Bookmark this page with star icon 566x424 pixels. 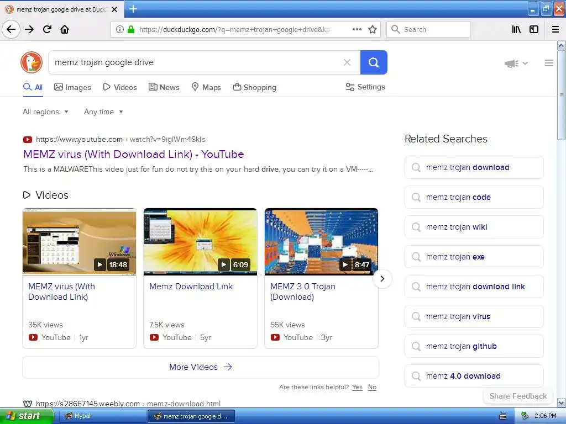[373, 29]
